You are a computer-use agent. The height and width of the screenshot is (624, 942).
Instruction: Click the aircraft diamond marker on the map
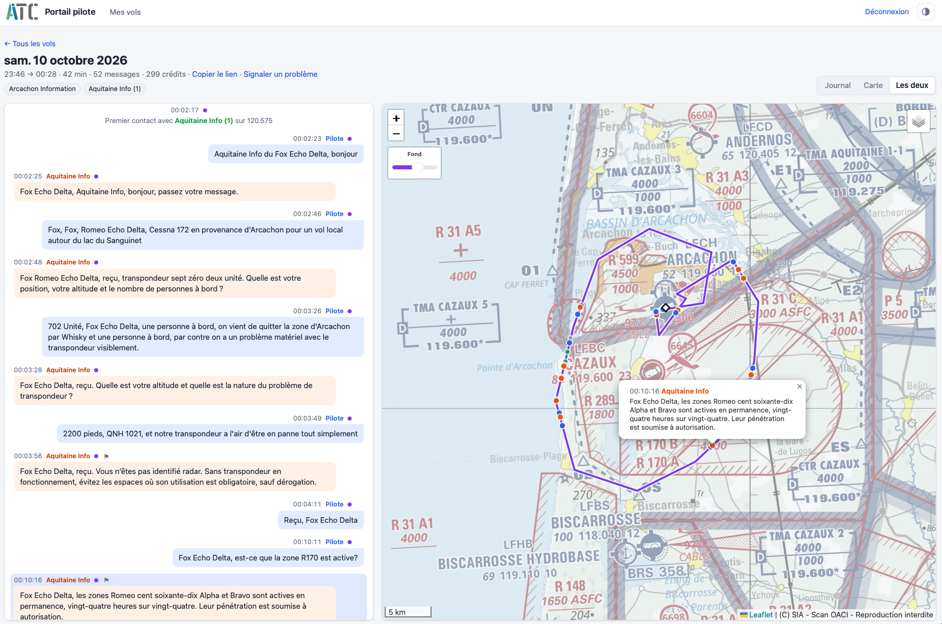coord(665,308)
